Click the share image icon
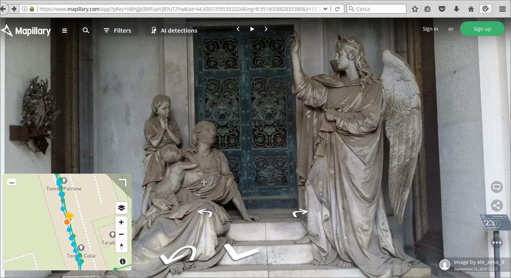 click(x=497, y=205)
